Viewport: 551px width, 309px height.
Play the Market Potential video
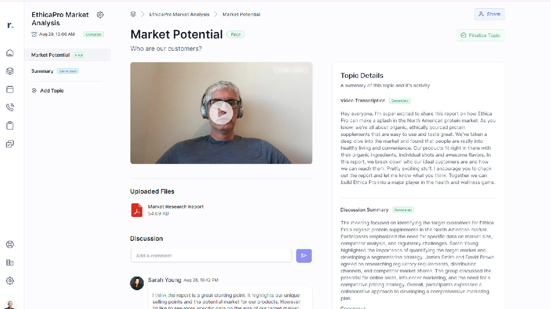coord(221,113)
